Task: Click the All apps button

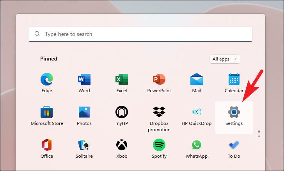Action: (225, 59)
